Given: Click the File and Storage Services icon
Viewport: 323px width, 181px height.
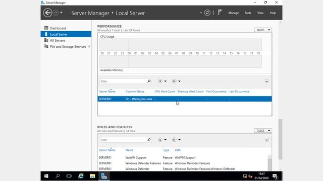Looking at the screenshot, I should [x=46, y=46].
